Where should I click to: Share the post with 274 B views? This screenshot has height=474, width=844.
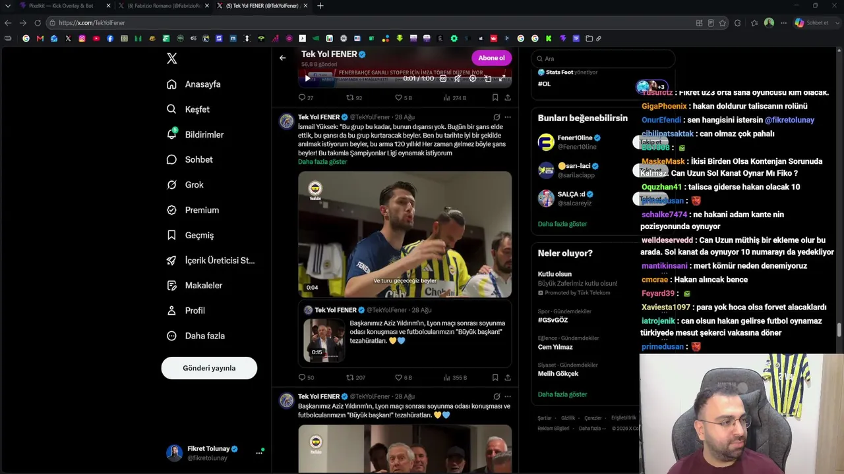click(508, 97)
